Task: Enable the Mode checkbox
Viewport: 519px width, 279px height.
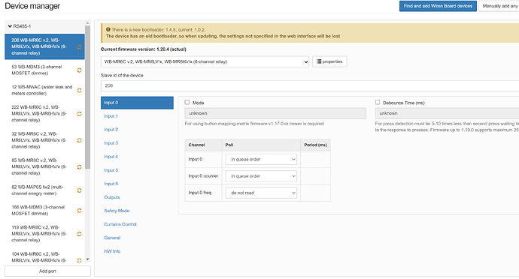Action: [x=187, y=102]
